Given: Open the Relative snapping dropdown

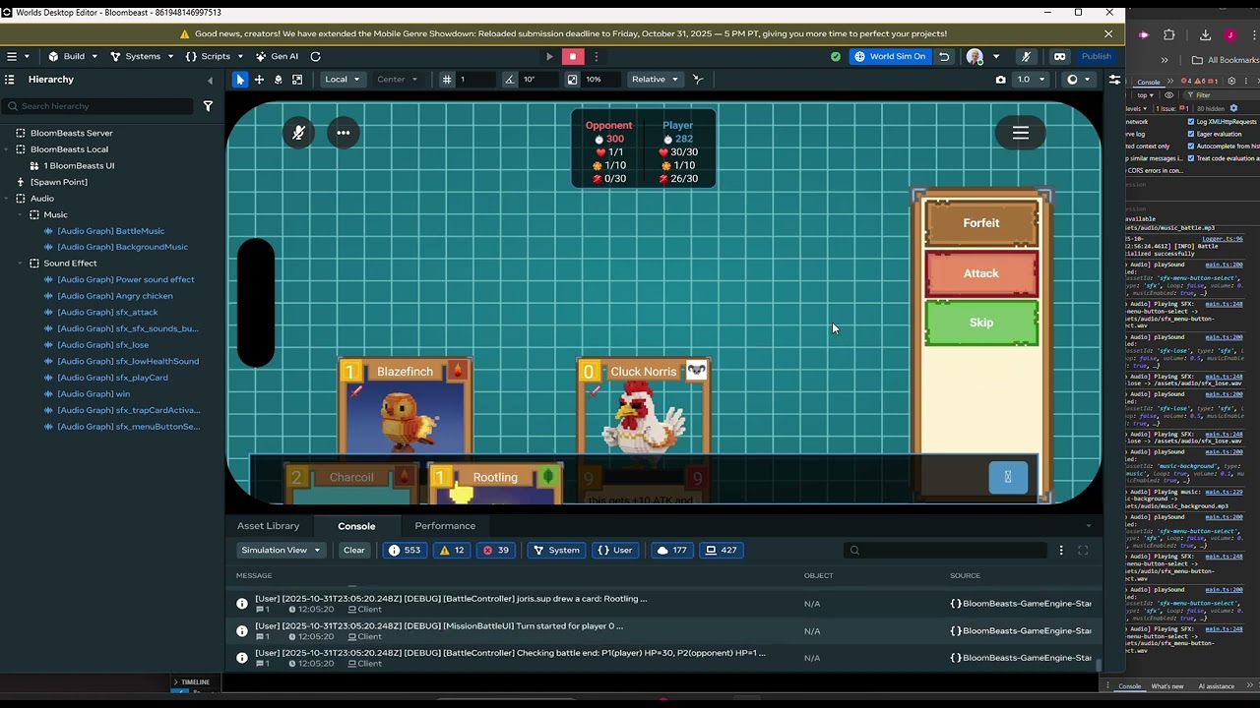Looking at the screenshot, I should click(x=655, y=80).
